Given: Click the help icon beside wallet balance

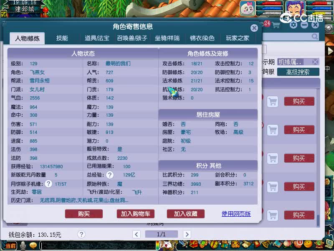Looking at the screenshot, I should pos(81,234).
